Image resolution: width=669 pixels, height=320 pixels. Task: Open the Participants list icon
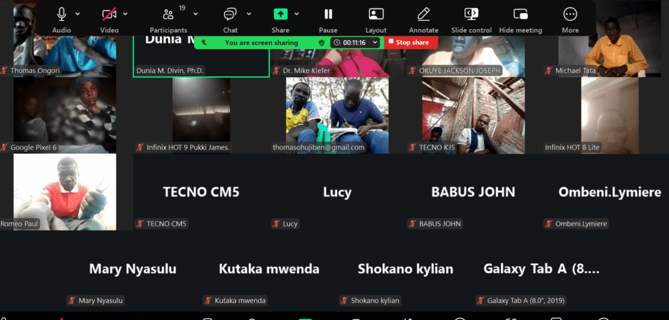tap(168, 14)
